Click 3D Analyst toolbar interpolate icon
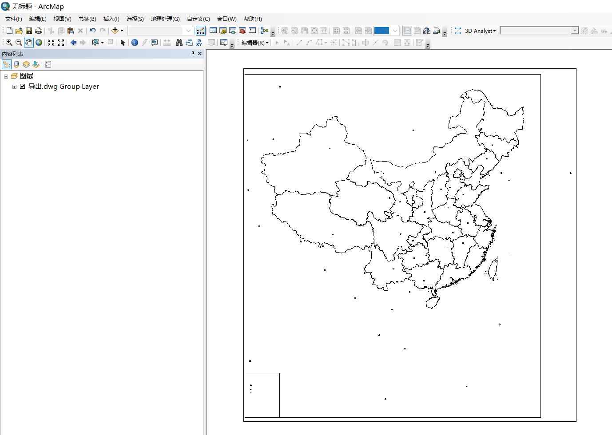612x435 pixels. (458, 31)
